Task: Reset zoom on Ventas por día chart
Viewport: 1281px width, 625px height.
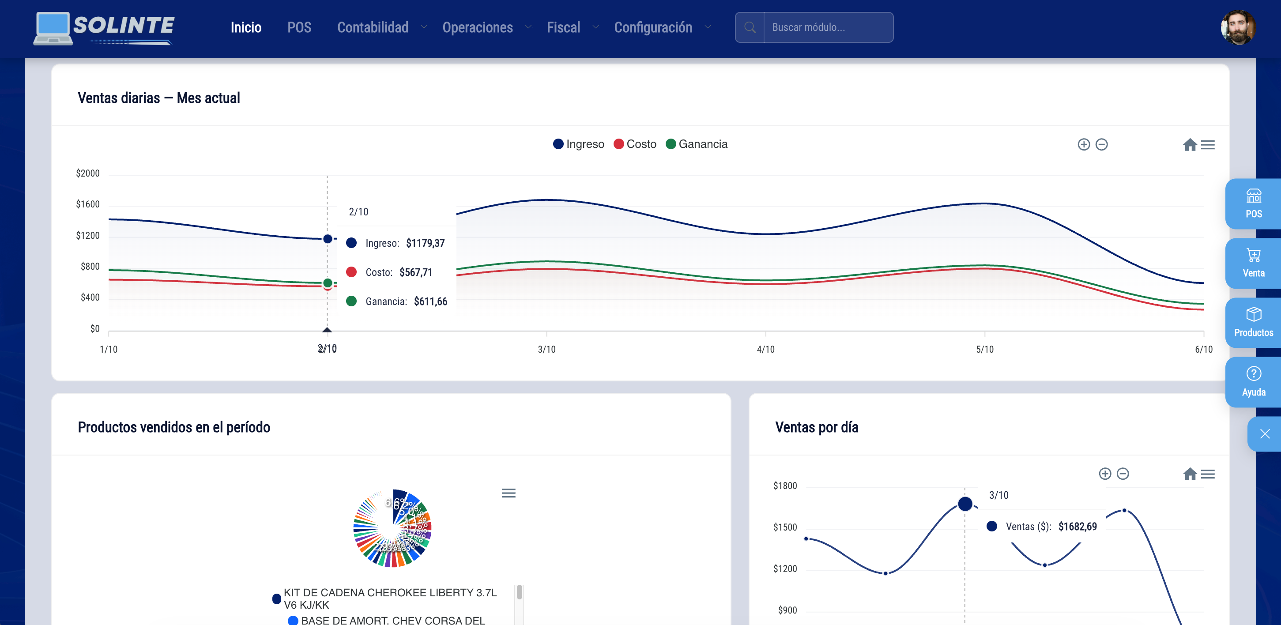Action: pos(1190,474)
